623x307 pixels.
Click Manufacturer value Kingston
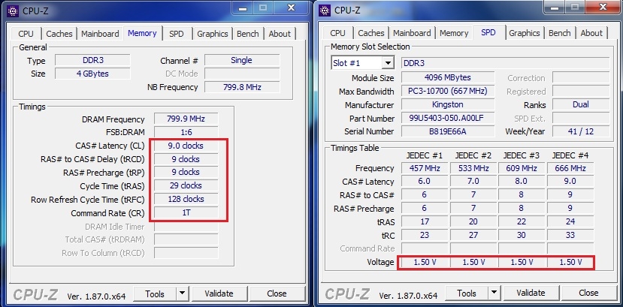pyautogui.click(x=448, y=105)
